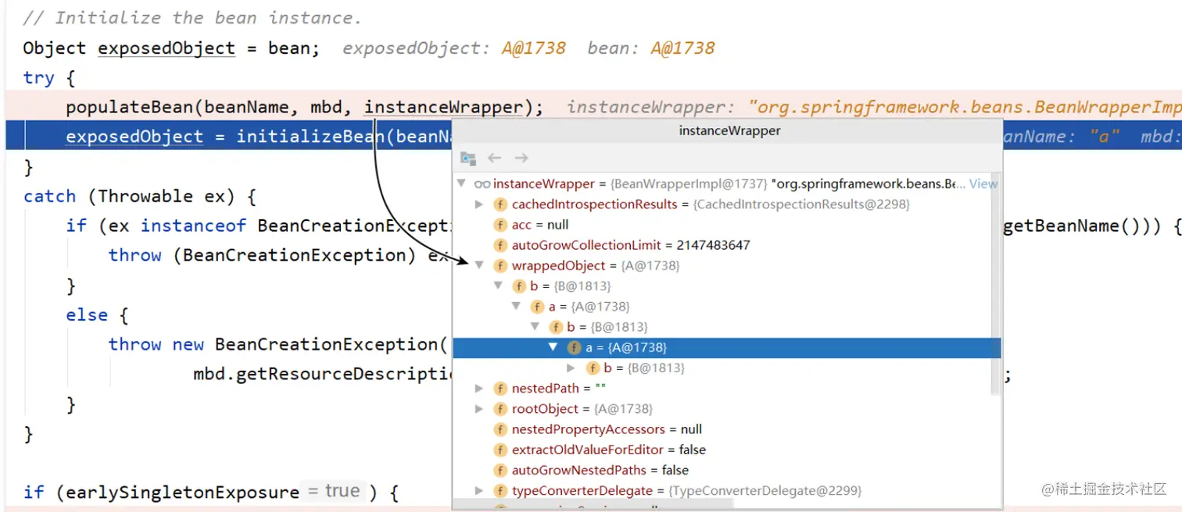
Task: Click the field icon of cachedIntrospectionResults
Action: click(x=500, y=204)
